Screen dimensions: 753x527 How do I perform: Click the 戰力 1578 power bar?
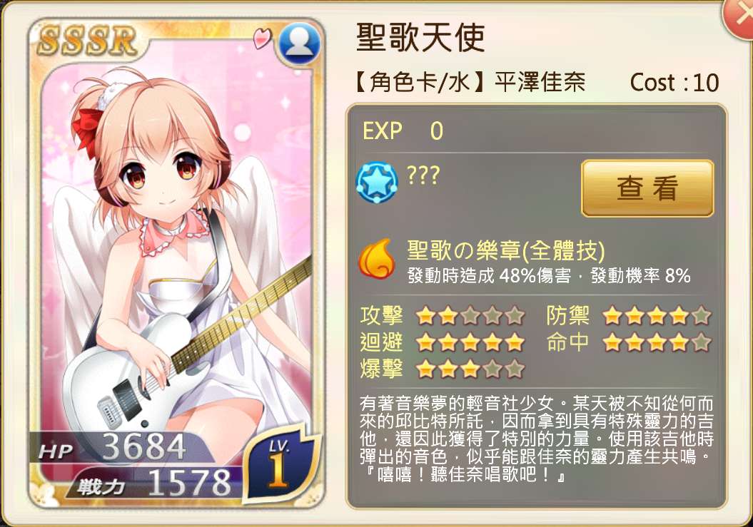(x=155, y=483)
